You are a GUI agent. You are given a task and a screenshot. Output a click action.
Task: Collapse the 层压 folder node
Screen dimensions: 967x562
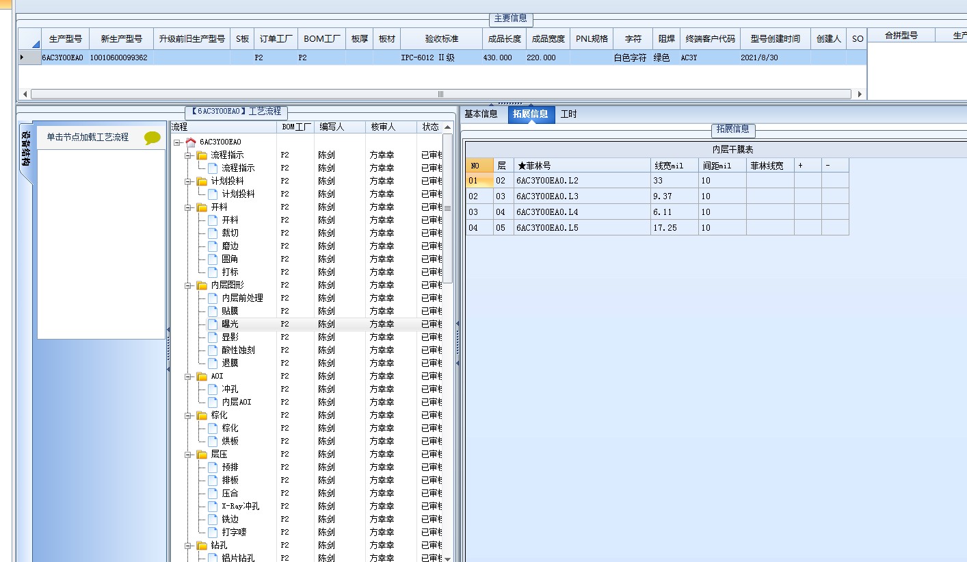(x=188, y=455)
